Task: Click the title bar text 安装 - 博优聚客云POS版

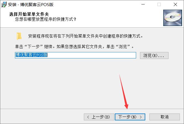Action: click(x=31, y=5)
